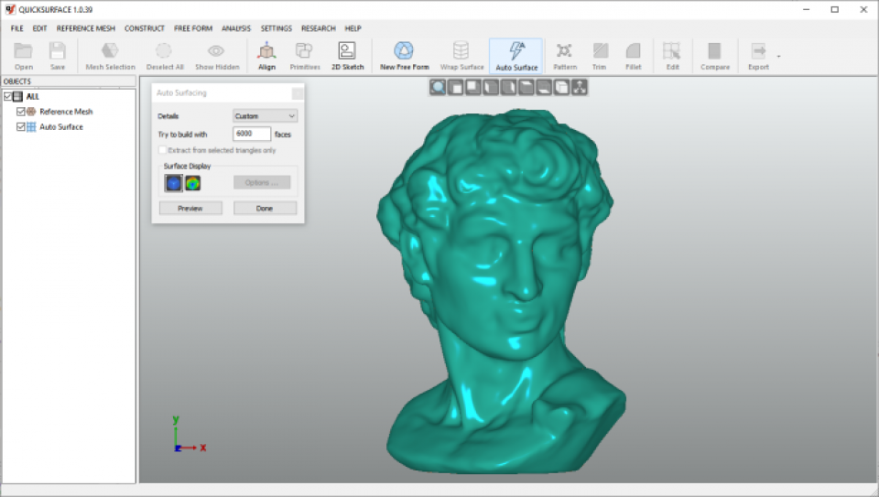Viewport: 879px width, 497px height.
Task: Click the Done button
Action: [265, 209]
